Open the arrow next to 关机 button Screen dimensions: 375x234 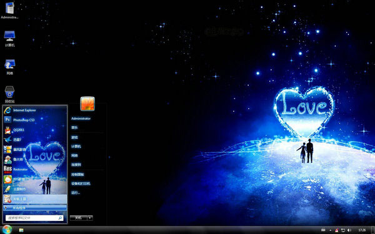point(90,218)
